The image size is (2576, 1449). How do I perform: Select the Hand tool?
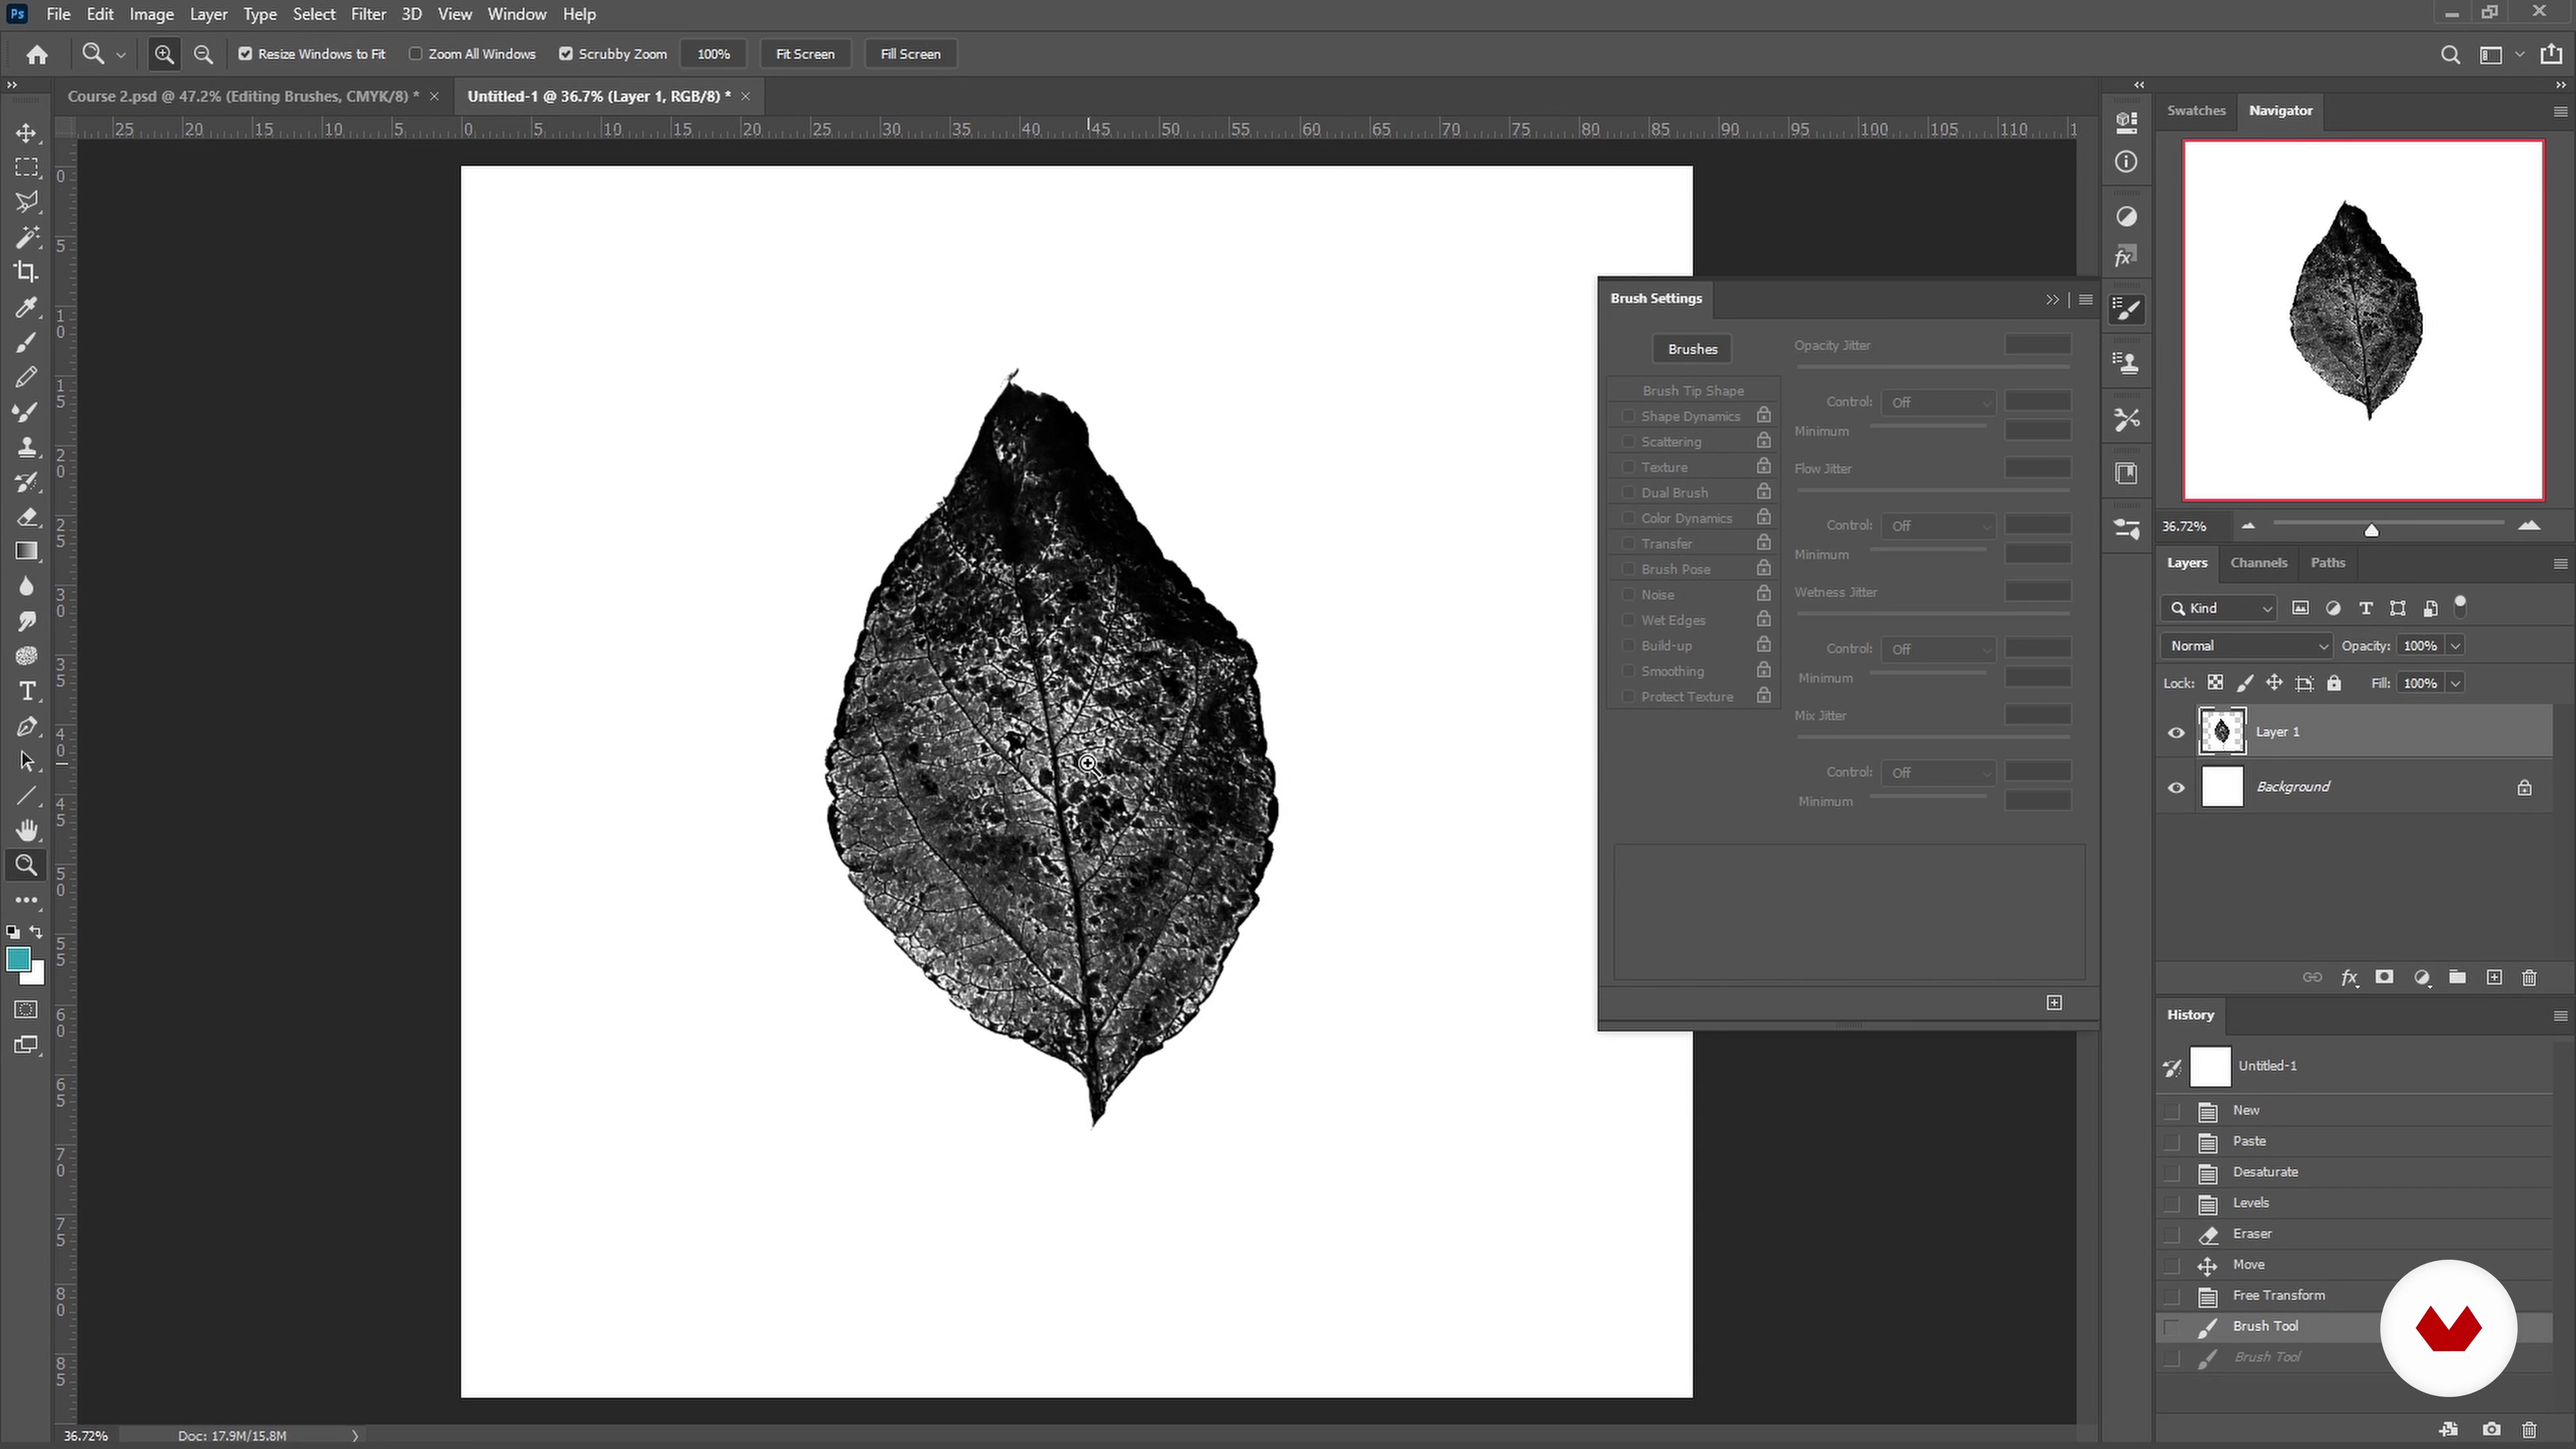pyautogui.click(x=26, y=830)
